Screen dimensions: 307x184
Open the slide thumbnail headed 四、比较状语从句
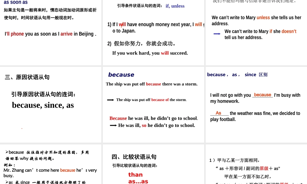(x=153, y=164)
